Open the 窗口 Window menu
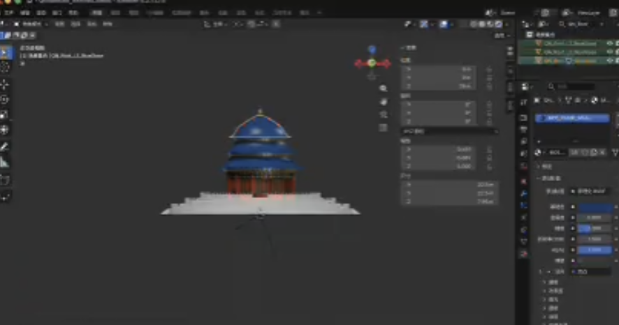The width and height of the screenshot is (619, 325). tap(57, 13)
